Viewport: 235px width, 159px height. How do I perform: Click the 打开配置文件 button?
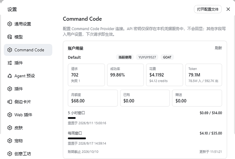click(x=208, y=9)
